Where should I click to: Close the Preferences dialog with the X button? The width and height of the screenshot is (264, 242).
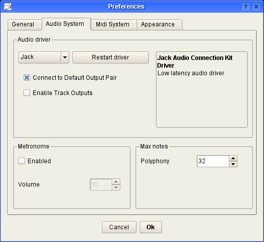256,7
